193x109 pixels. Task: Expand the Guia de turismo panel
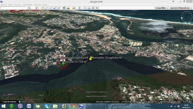pyautogui.click(x=9, y=102)
